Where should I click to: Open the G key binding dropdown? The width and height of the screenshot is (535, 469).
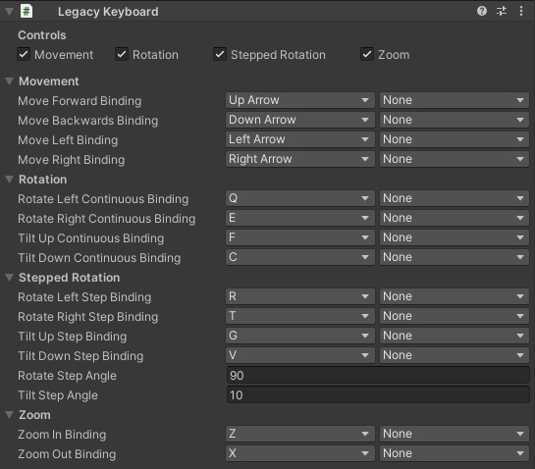(300, 336)
